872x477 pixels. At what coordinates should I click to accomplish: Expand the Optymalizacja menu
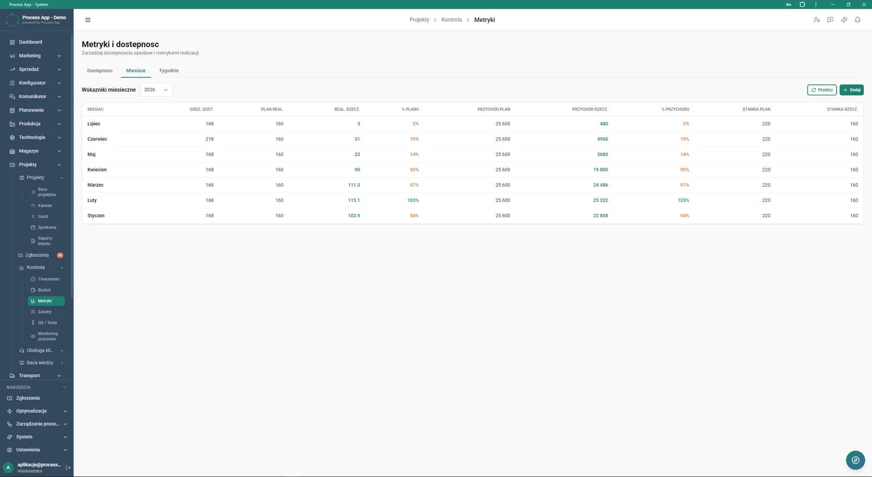(37, 411)
